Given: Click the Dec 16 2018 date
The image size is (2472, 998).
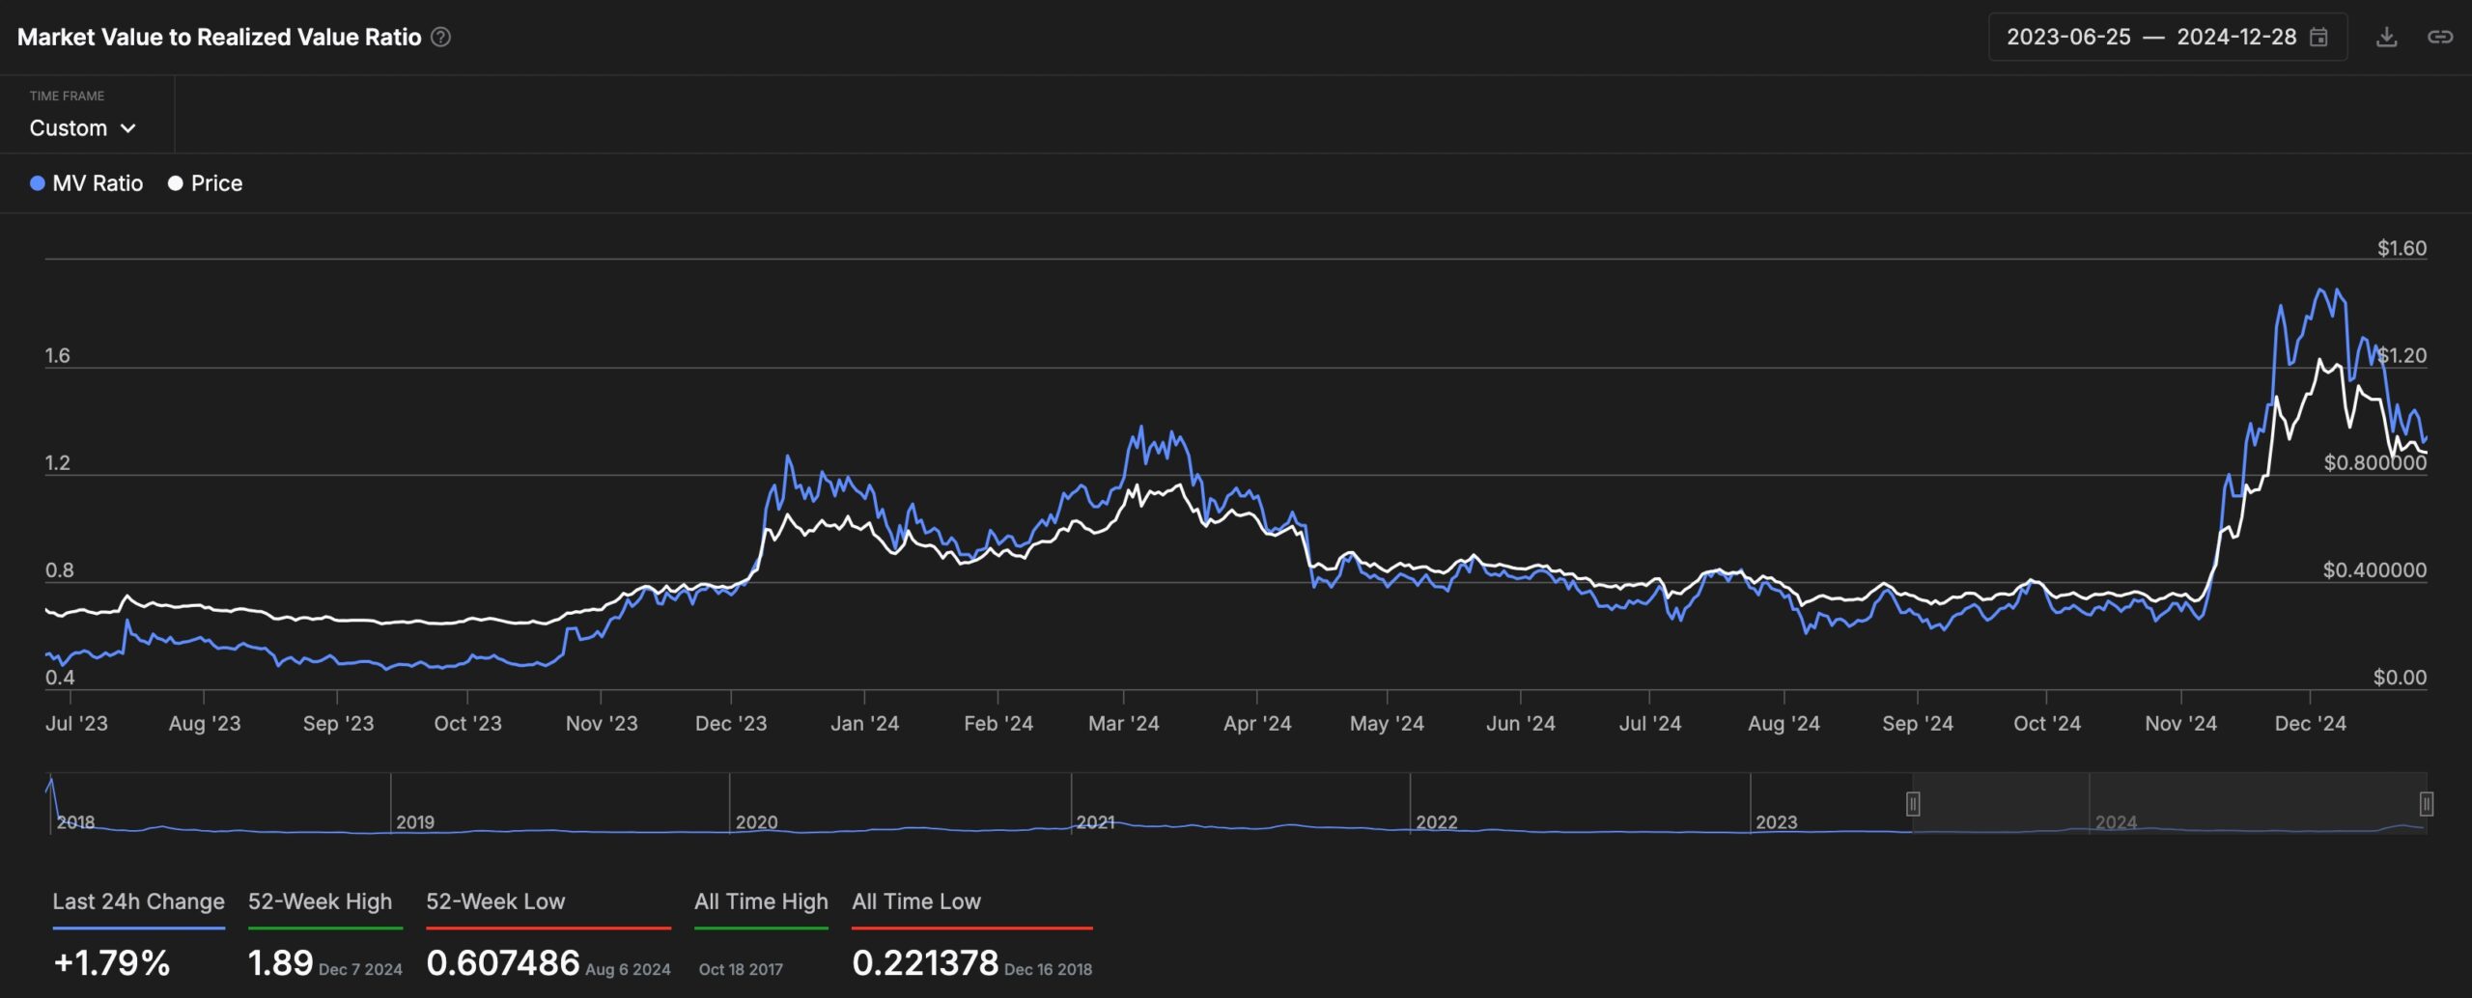Looking at the screenshot, I should click(x=1048, y=969).
